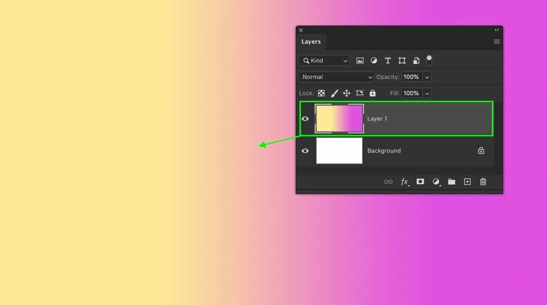Filter layers by pixel layer icon
The image size is (547, 305).
[360, 60]
